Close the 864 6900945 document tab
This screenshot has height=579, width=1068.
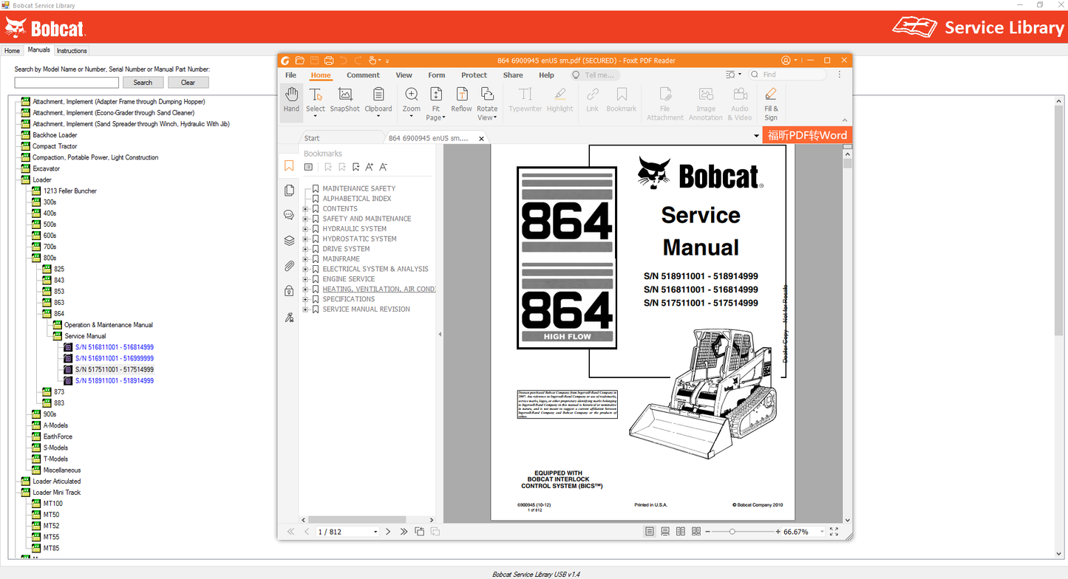[481, 138]
